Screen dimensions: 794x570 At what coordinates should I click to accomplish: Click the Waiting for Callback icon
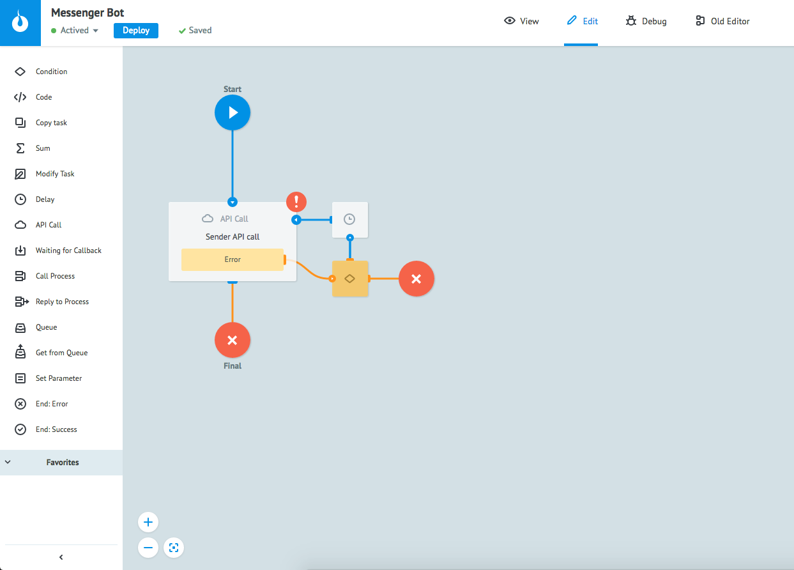20,250
